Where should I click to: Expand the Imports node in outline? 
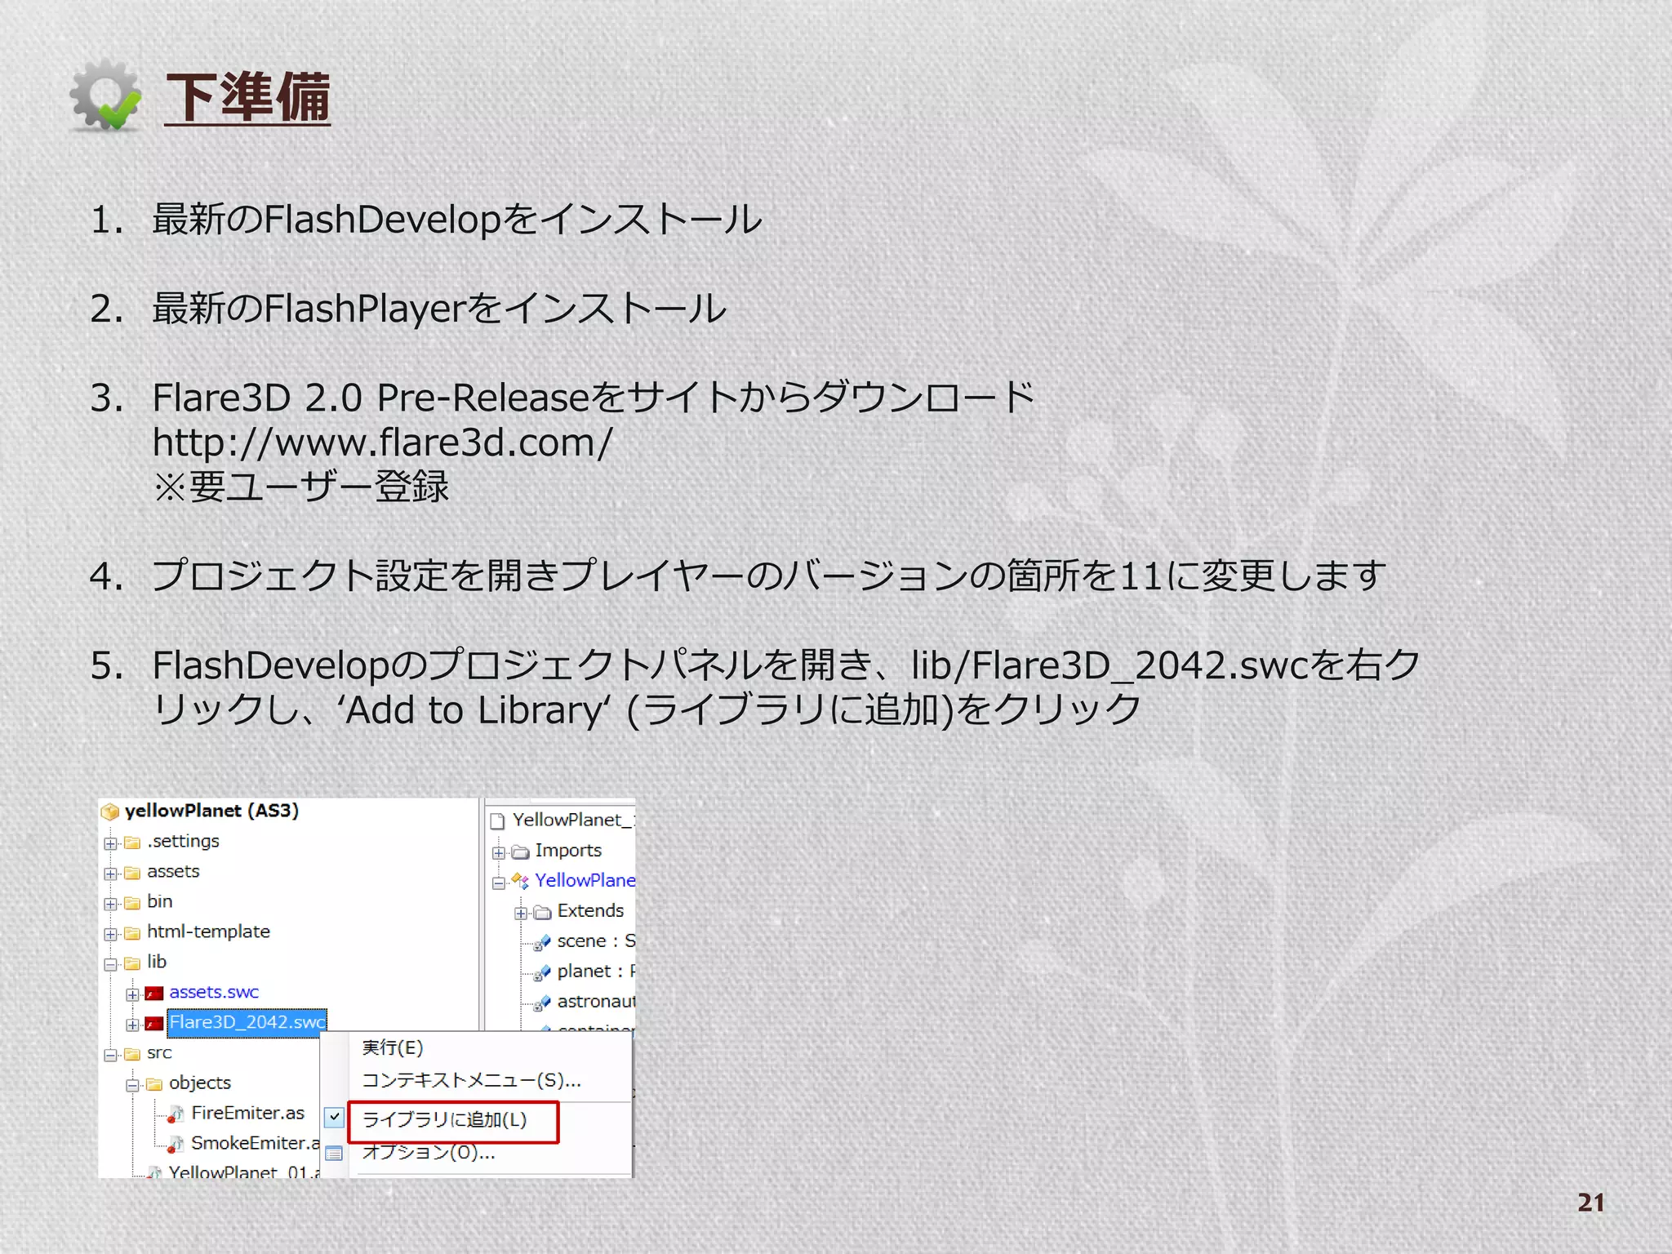(x=498, y=853)
